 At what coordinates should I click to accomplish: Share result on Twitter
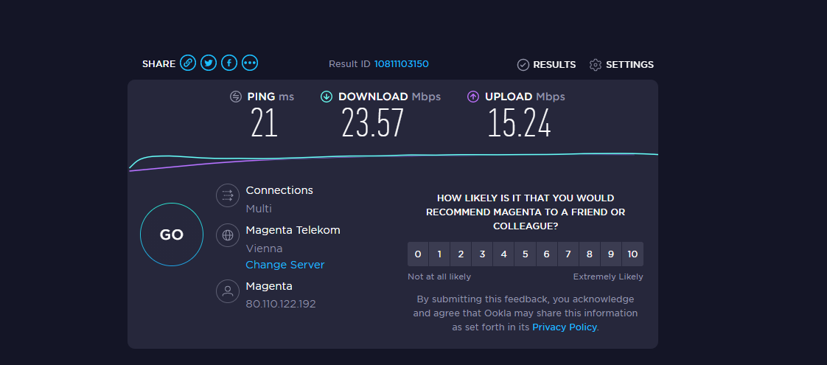click(209, 63)
